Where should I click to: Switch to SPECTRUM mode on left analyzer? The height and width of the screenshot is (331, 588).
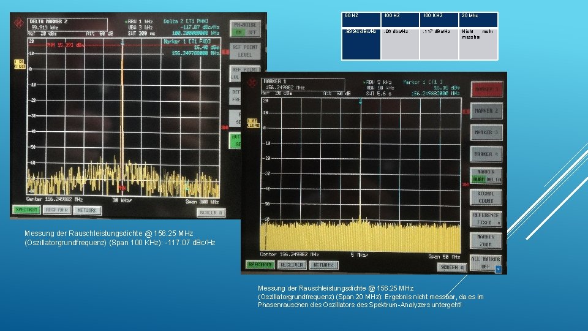tap(26, 210)
